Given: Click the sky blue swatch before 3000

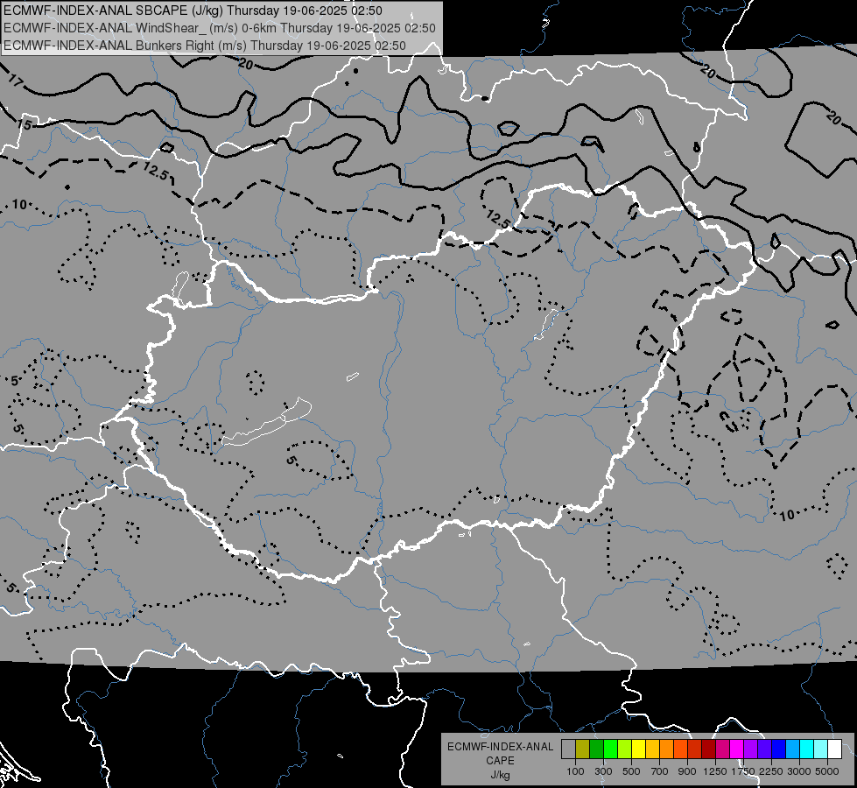Looking at the screenshot, I should [x=792, y=749].
